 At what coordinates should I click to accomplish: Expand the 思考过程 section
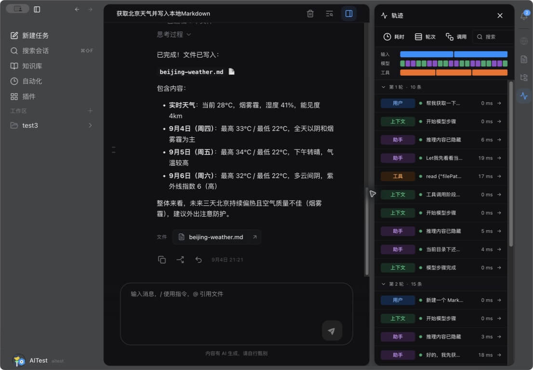[173, 34]
